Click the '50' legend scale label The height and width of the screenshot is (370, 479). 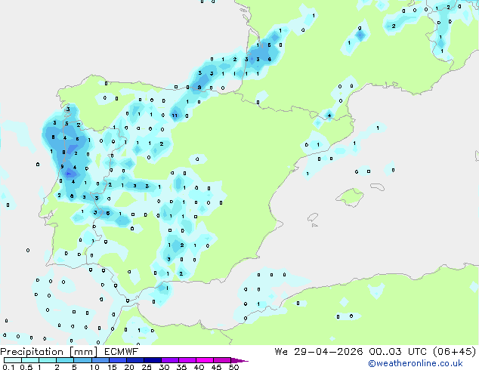[x=233, y=367]
